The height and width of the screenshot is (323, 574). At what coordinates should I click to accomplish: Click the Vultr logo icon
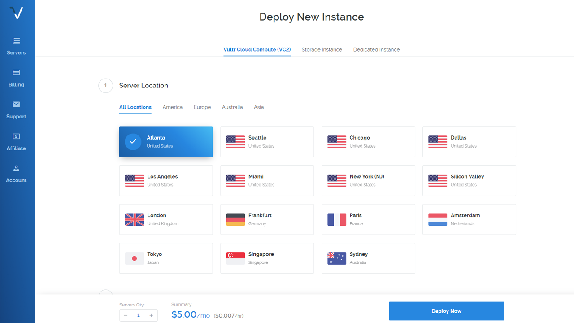[x=17, y=13]
